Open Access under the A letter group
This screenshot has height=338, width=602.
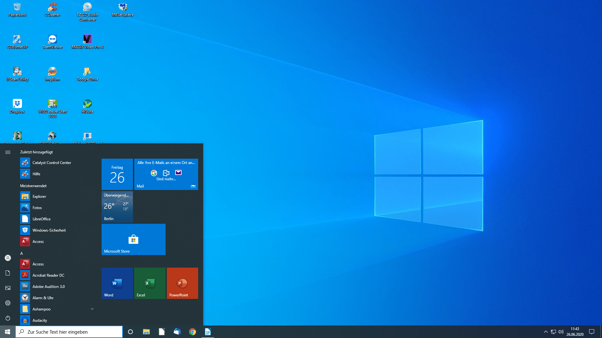(x=58, y=264)
